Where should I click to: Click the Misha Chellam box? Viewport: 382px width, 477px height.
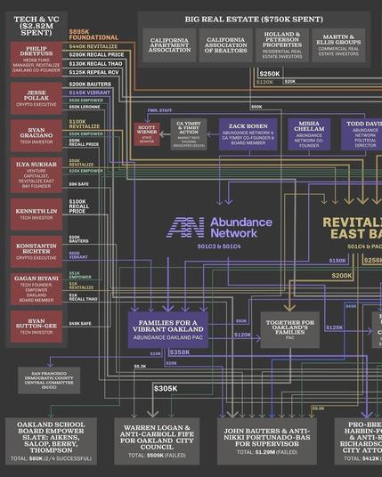click(x=309, y=134)
